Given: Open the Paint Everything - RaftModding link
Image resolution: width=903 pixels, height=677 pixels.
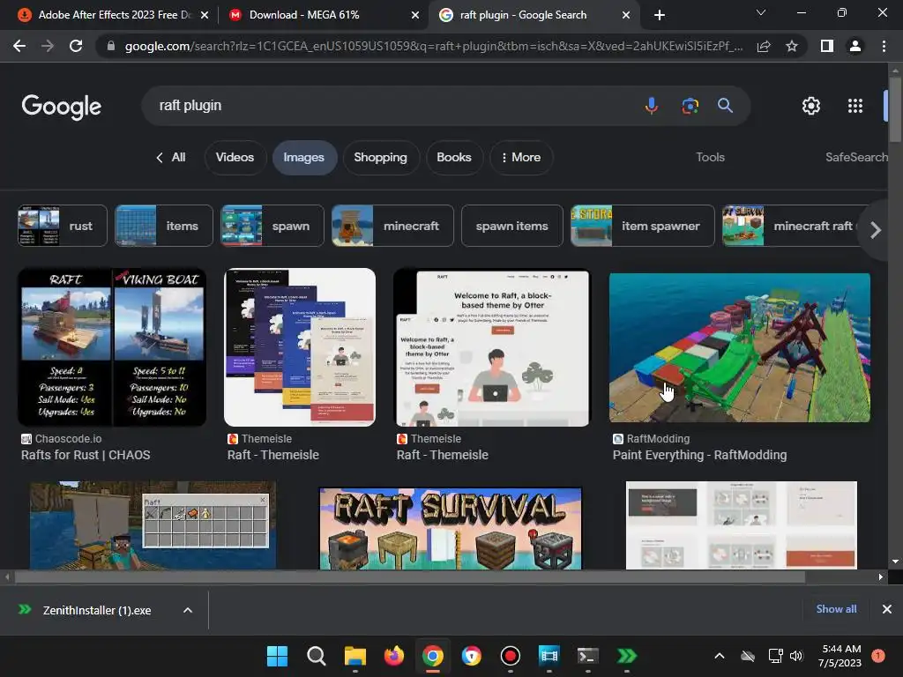Looking at the screenshot, I should click(x=699, y=456).
